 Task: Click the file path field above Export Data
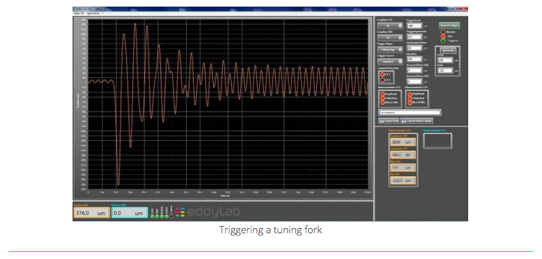tap(409, 112)
